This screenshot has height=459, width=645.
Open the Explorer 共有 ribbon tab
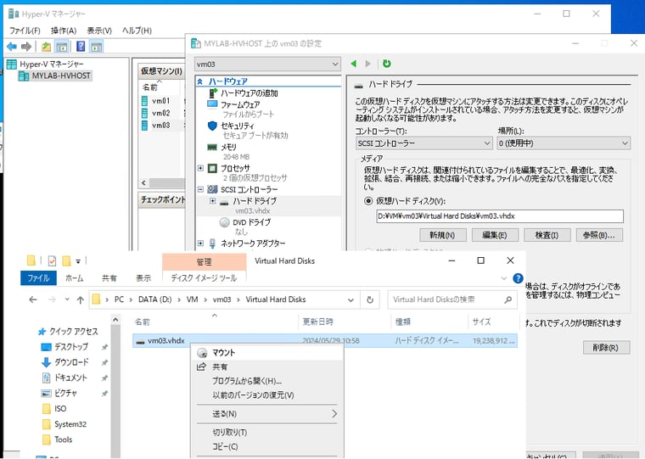[109, 278]
